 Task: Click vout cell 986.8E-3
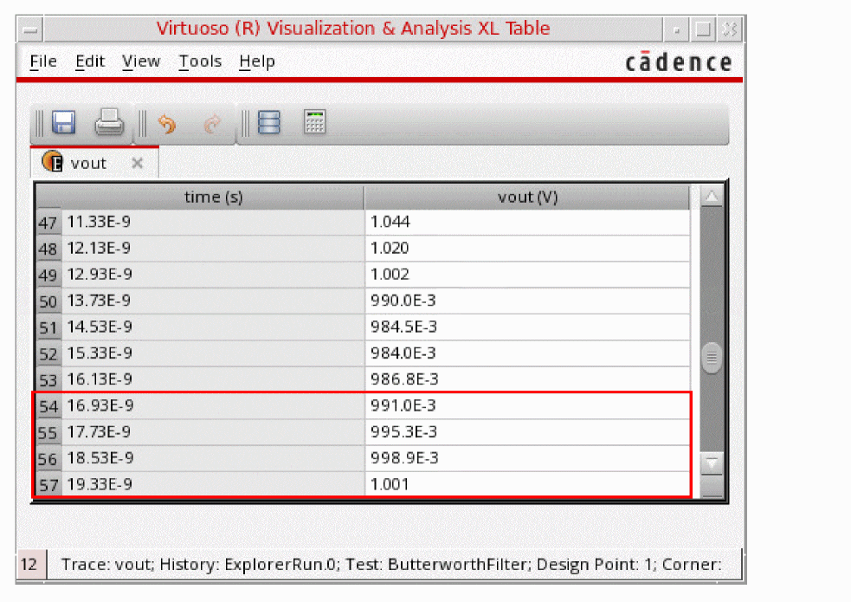(527, 379)
